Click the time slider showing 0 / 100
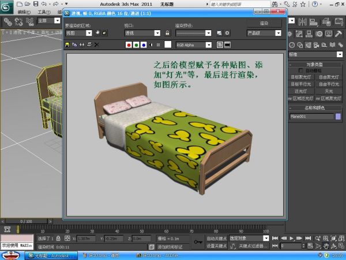 [x=26, y=221]
